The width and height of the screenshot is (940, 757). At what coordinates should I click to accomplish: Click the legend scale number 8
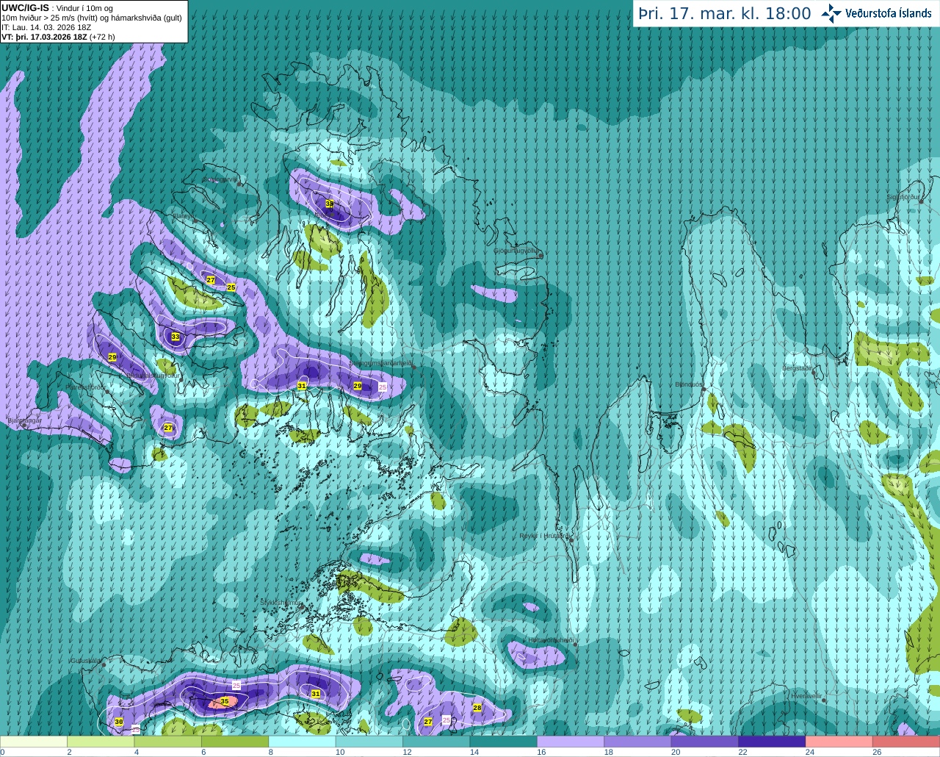[270, 753]
